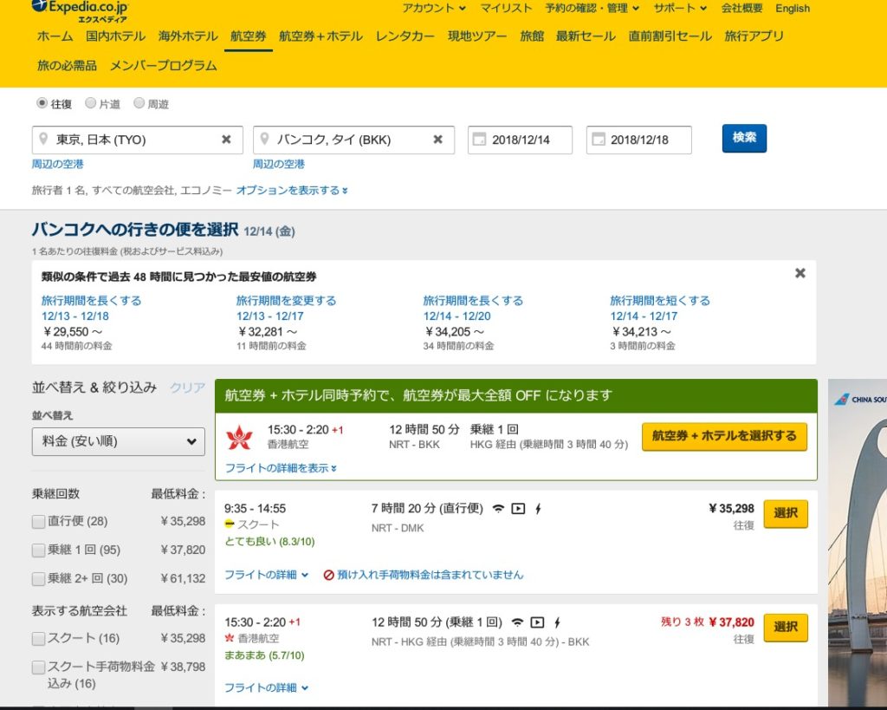
Task: Open the 海外ホテル tab
Action: [188, 36]
